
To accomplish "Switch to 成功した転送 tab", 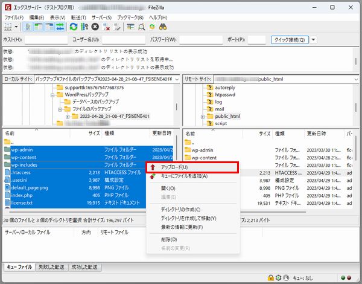I will [84, 267].
